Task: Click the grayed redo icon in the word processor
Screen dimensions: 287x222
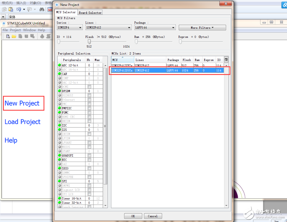Action: coord(30,9)
